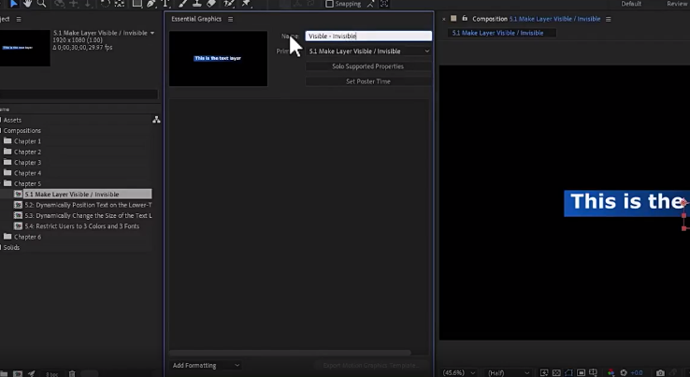The width and height of the screenshot is (690, 377).
Task: Select the Type text tool
Action: coord(165,4)
